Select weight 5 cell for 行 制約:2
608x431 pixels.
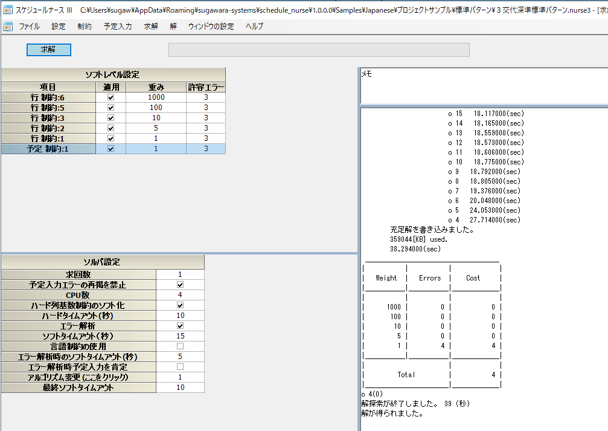(156, 128)
